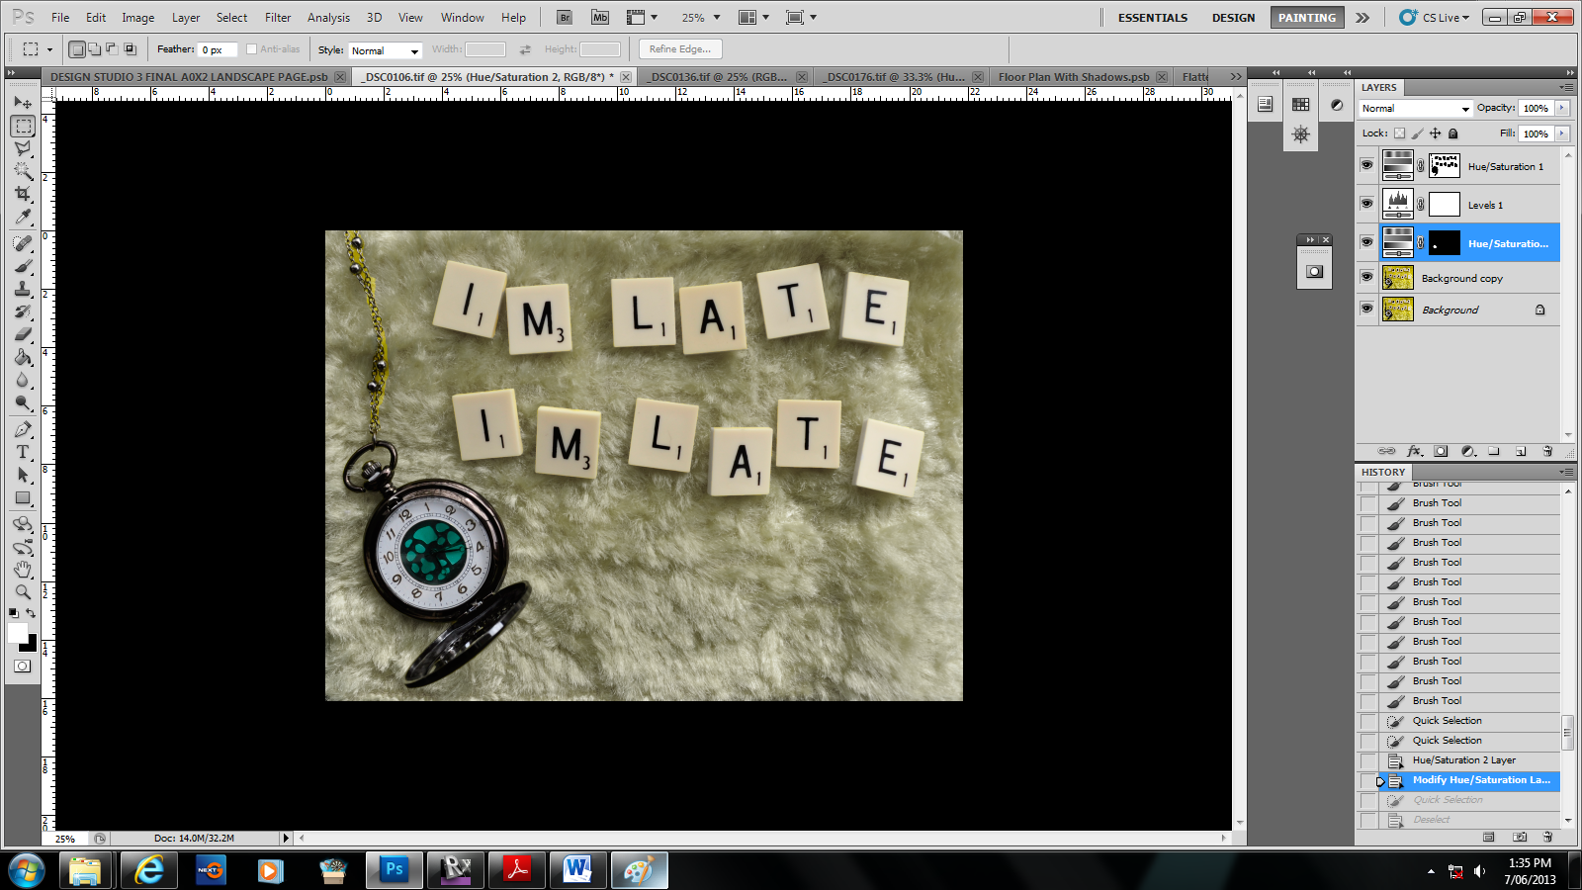Switch to DESIGN STUDIO 3 FINAL document tab
Viewport: 1582px width, 890px height.
point(196,76)
